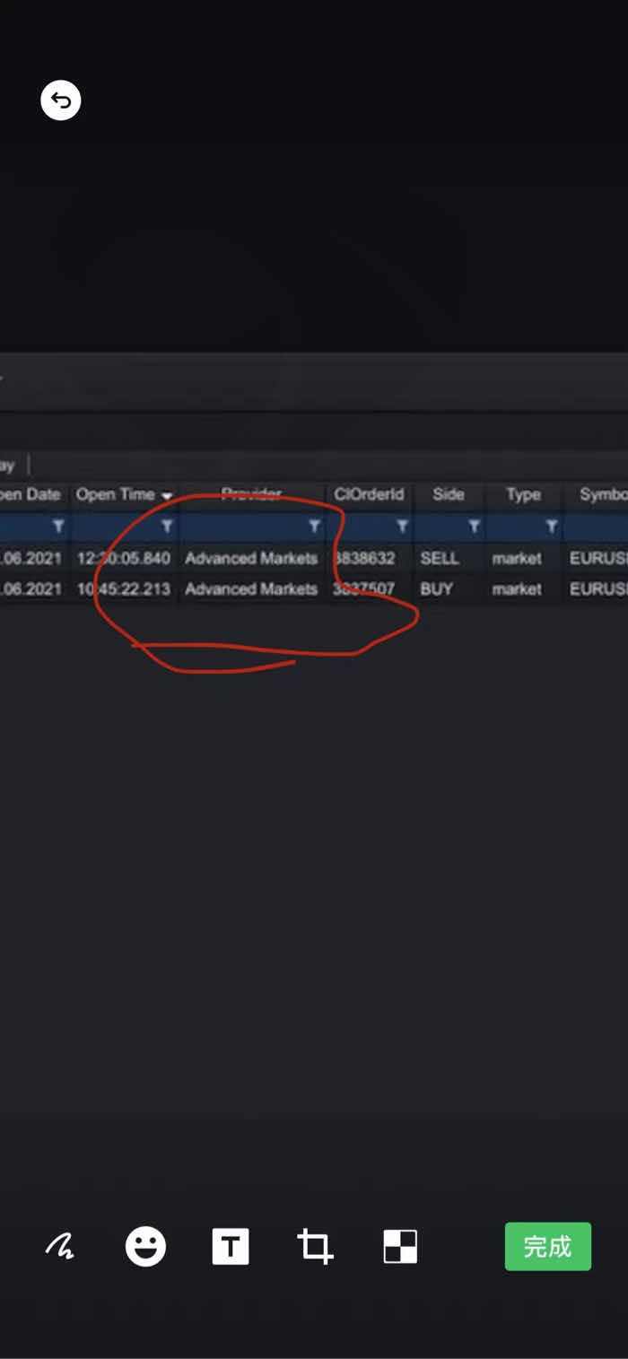628x1359 pixels.
Task: Click the market type in the SELL row
Action: pyautogui.click(x=517, y=558)
